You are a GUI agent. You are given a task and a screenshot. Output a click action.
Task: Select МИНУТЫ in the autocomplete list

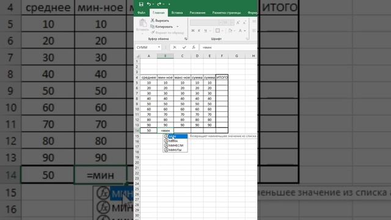tap(175, 150)
